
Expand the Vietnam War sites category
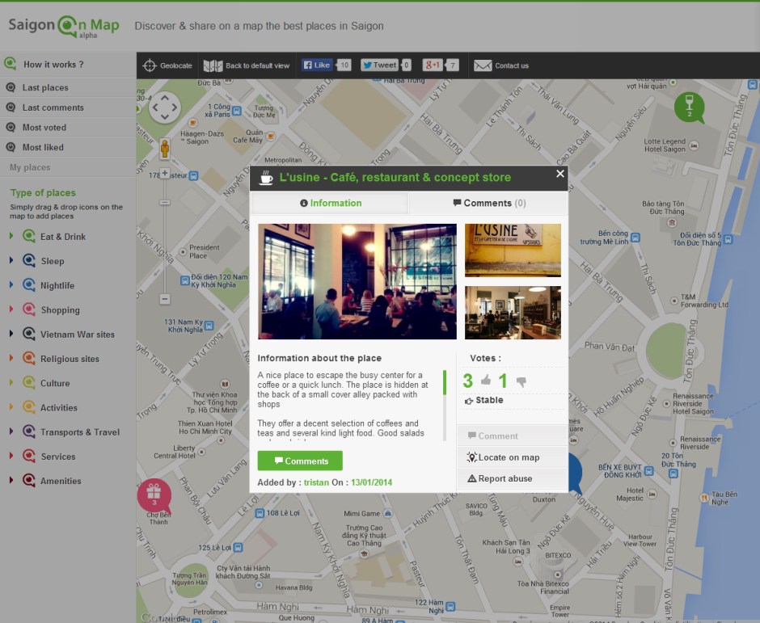pos(11,335)
